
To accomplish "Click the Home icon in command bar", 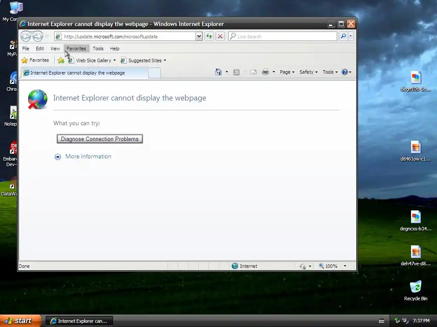I will tap(218, 72).
